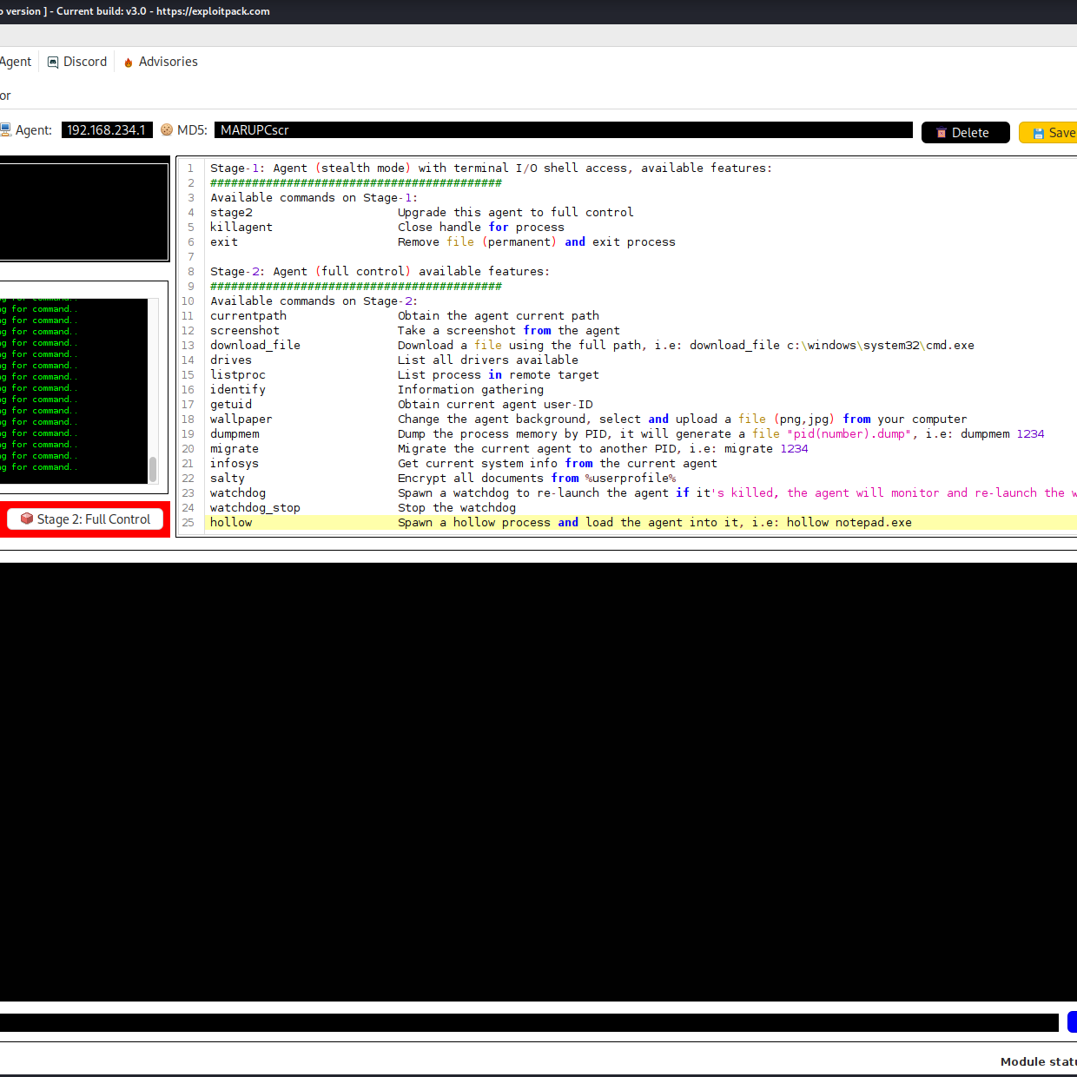Click the MD5 cookie icon
1077x1077 pixels.
[x=167, y=130]
